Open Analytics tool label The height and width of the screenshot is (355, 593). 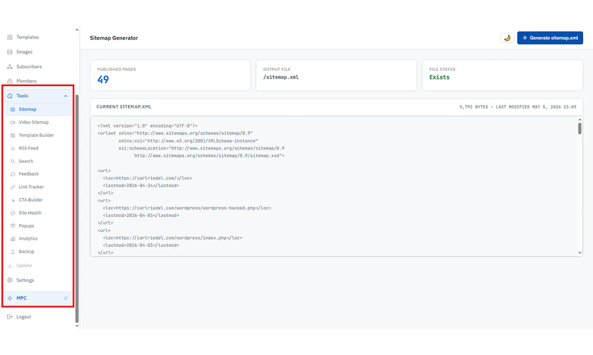[x=28, y=239]
